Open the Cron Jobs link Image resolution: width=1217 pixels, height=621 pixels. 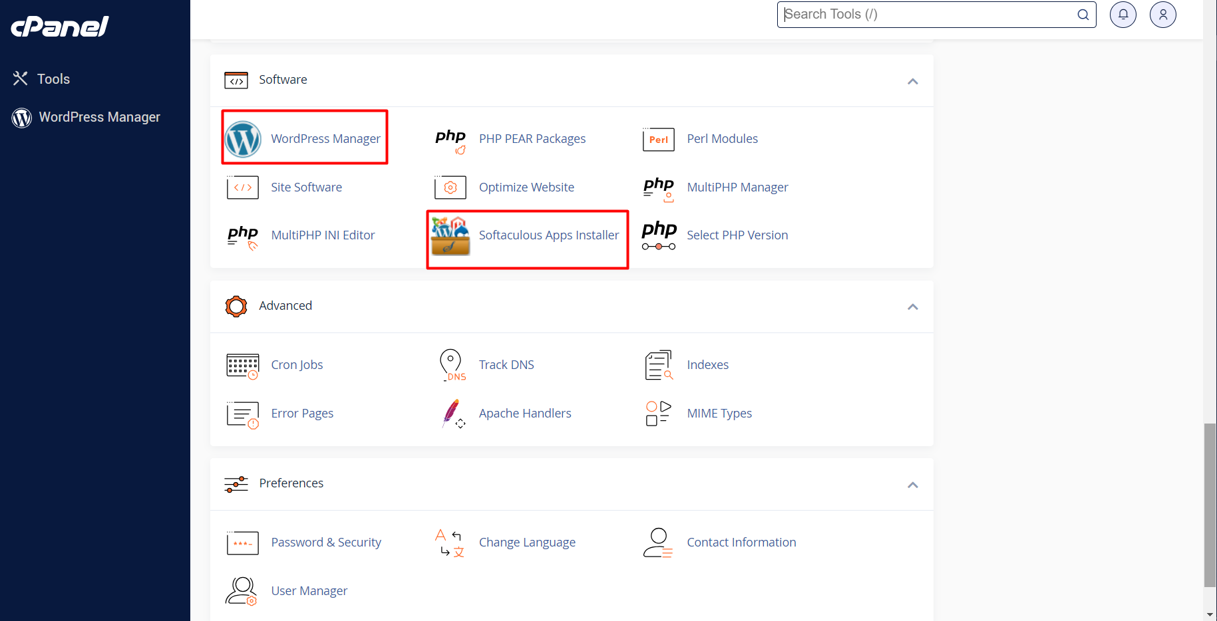click(297, 365)
